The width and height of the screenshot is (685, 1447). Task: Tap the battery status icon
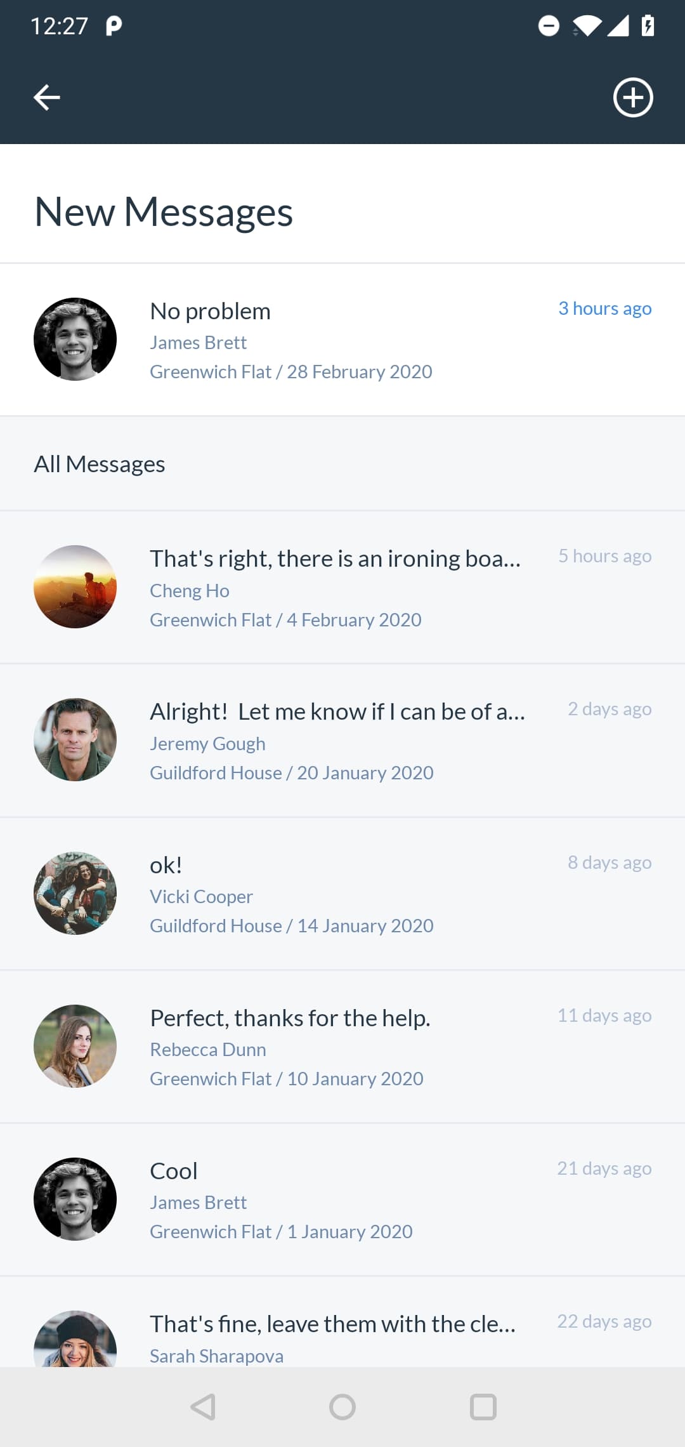(x=648, y=26)
